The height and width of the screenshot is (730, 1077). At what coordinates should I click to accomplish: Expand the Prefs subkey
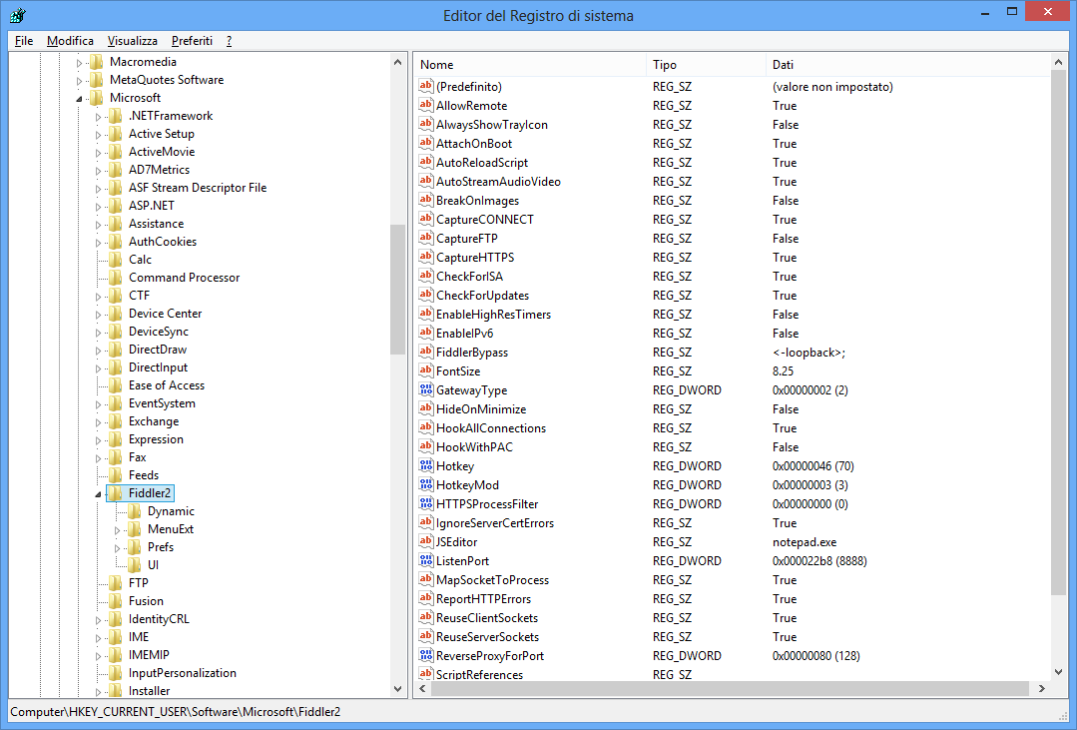118,548
